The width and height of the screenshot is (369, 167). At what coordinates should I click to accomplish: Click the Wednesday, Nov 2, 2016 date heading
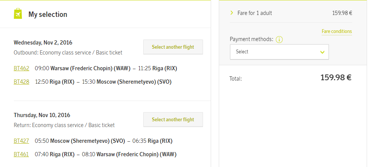point(43,43)
